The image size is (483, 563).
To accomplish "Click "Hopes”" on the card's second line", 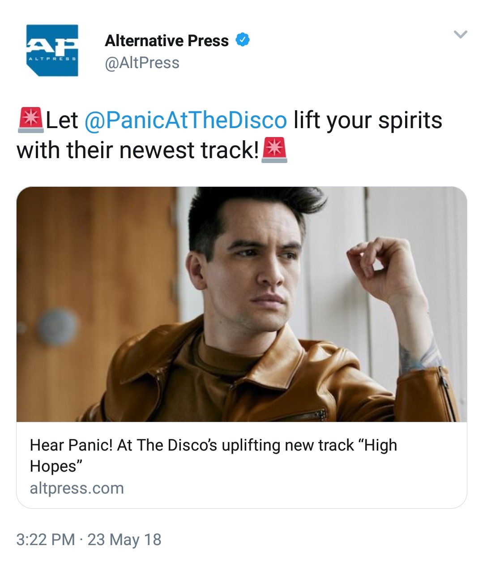I will click(x=56, y=466).
